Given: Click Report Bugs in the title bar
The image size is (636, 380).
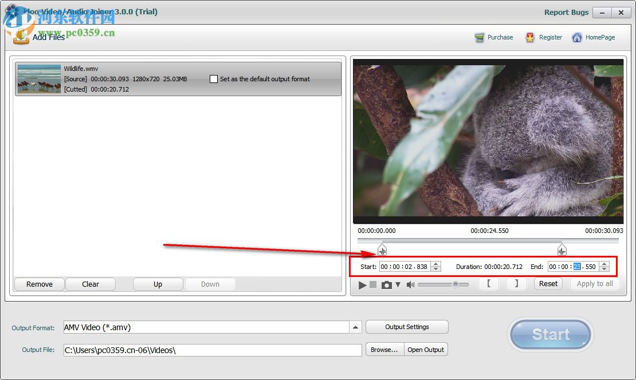Looking at the screenshot, I should [x=566, y=12].
